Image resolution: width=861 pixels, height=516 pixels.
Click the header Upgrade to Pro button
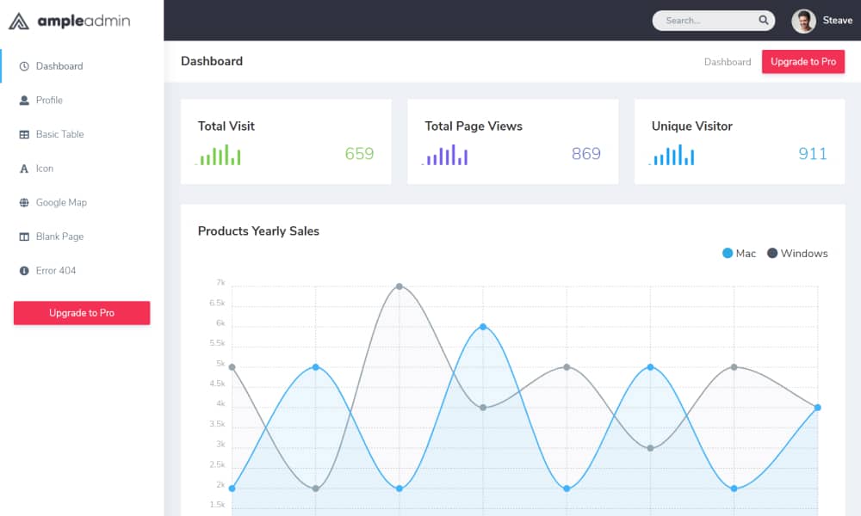802,62
